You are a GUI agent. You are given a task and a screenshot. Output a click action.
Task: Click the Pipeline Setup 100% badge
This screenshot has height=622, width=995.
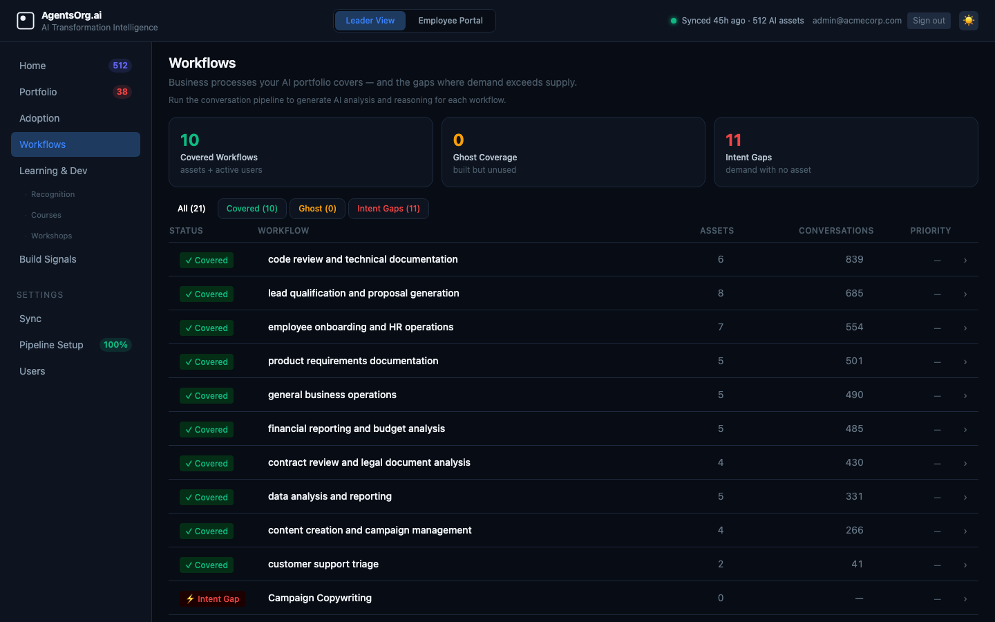point(115,345)
